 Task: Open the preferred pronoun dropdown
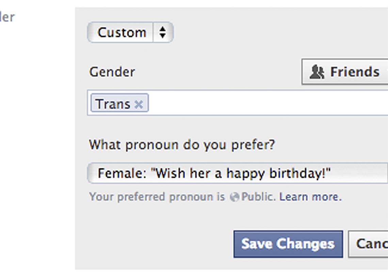coord(238,173)
